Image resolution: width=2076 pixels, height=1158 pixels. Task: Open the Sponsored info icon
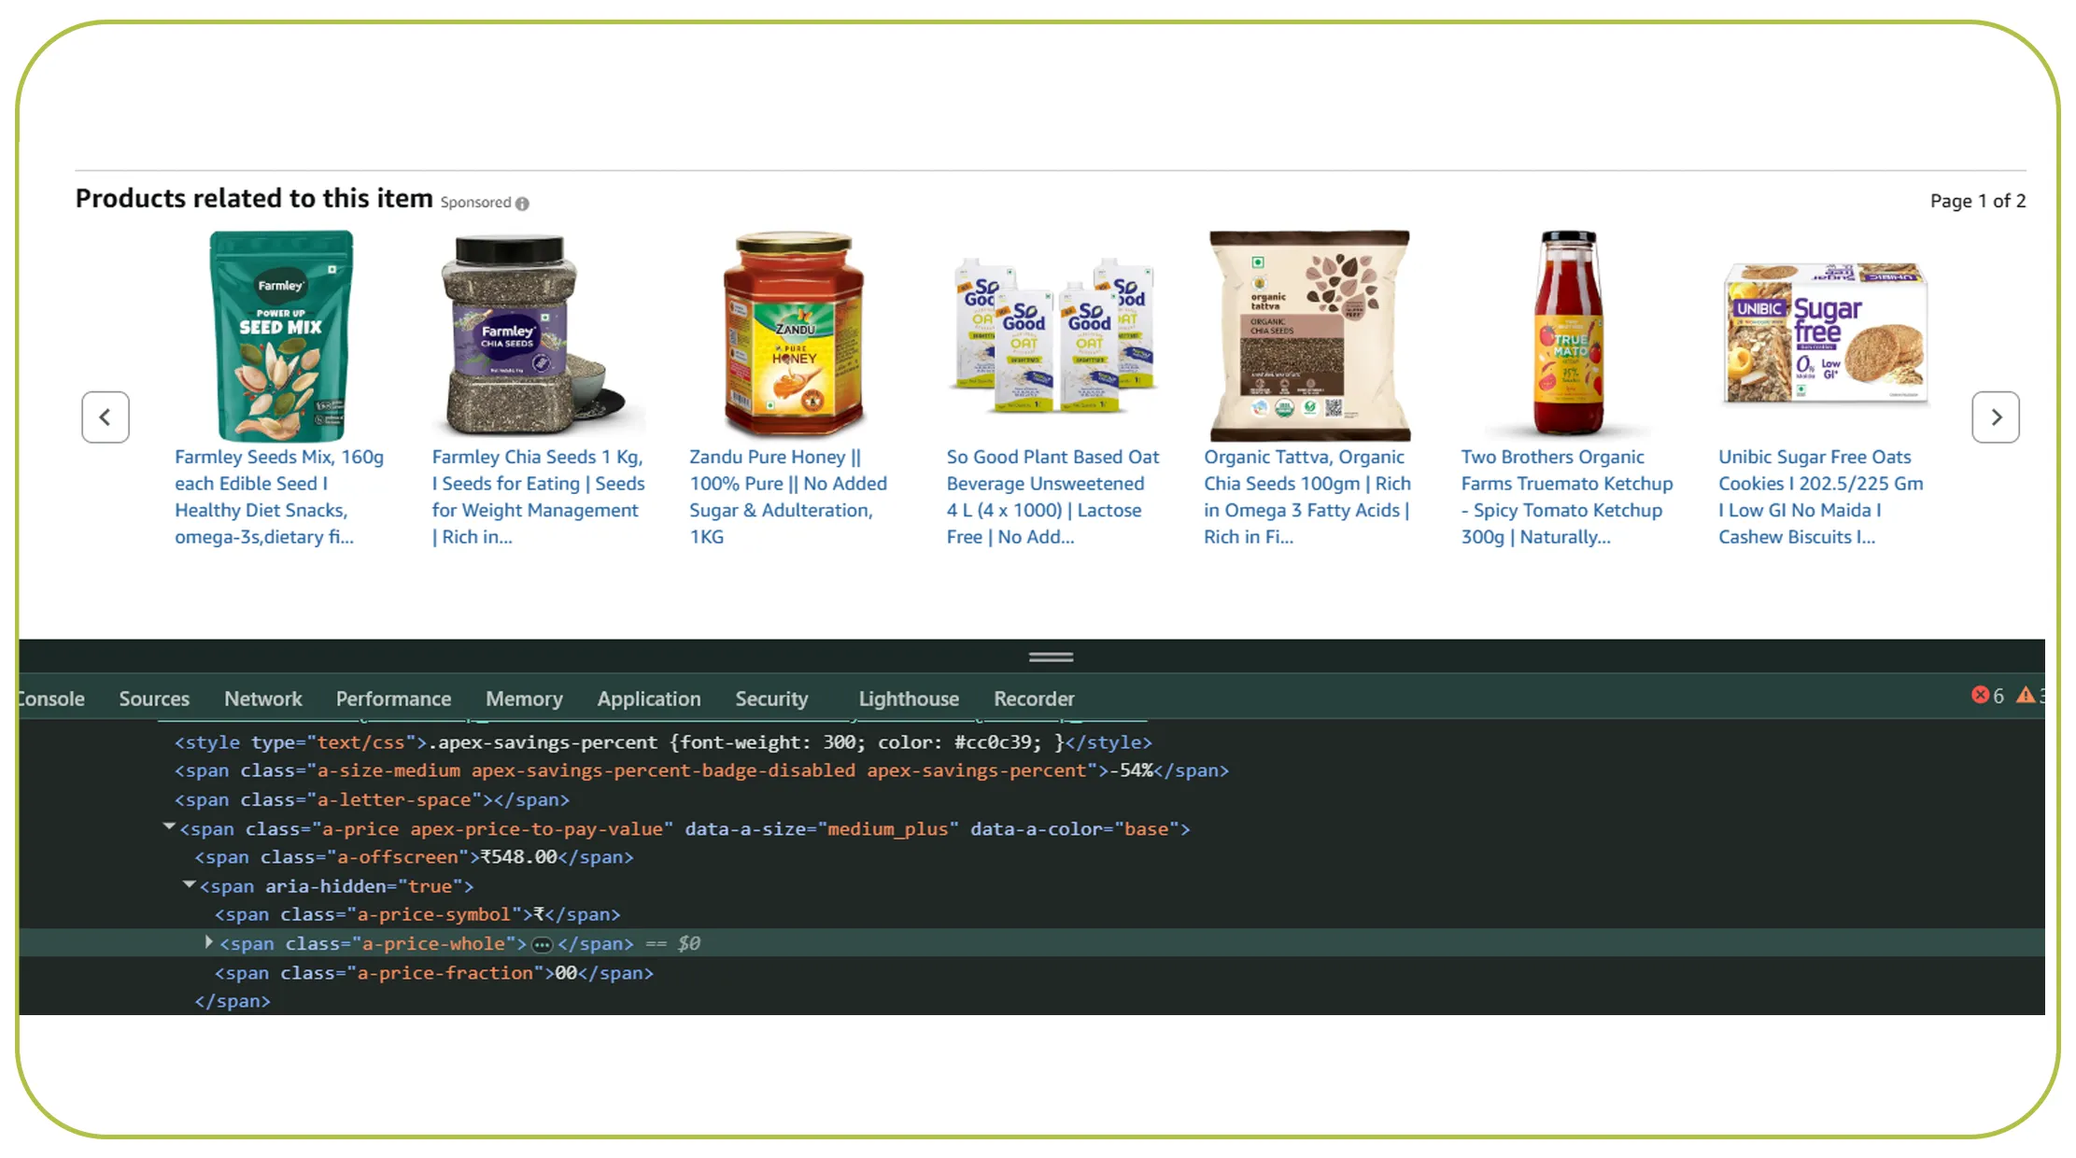tap(522, 204)
